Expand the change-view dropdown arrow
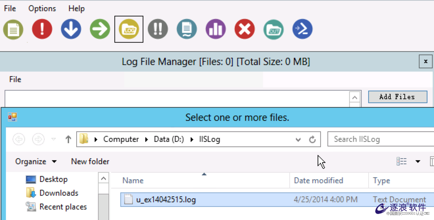This screenshot has width=434, height=220. tap(418, 161)
